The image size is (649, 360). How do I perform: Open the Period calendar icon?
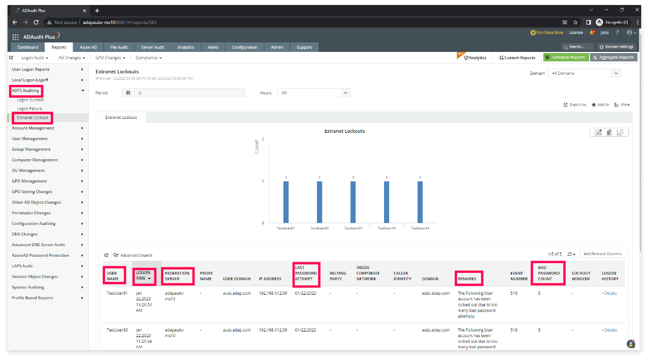click(129, 93)
